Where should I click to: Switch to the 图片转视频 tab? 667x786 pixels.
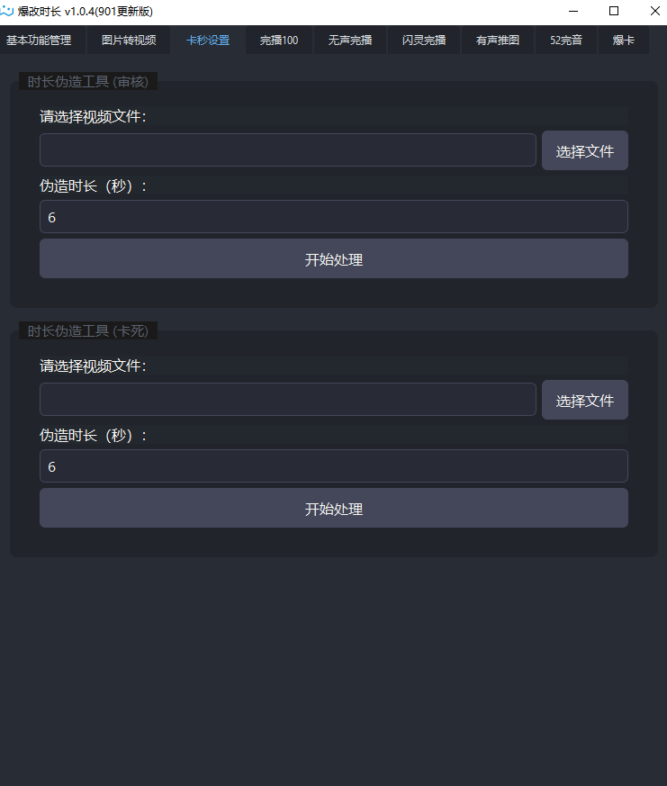click(129, 41)
